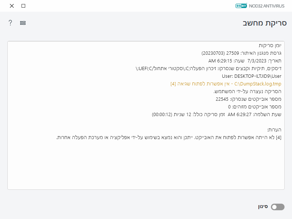
Task: Select the סריקת מחשב page title
Action: (265, 23)
